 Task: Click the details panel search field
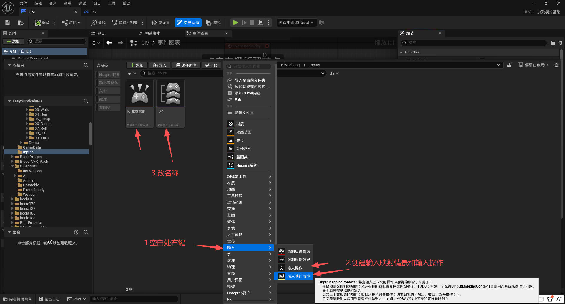tap(474, 43)
